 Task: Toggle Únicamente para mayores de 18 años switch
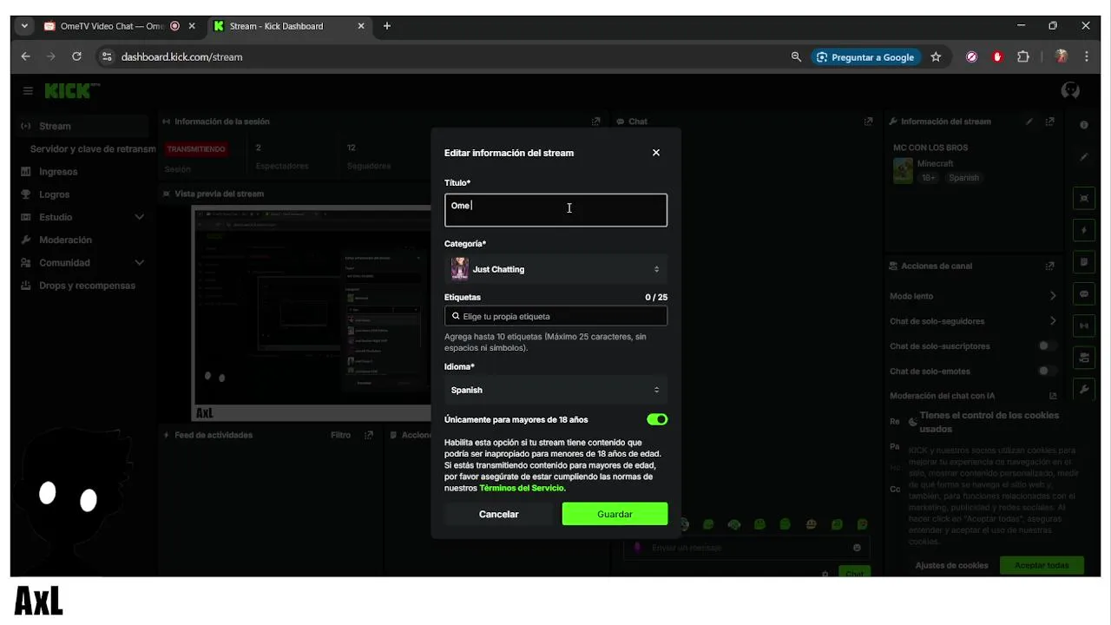657,419
